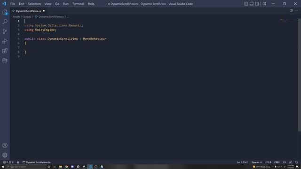Open File Explorer from the taskbar
This screenshot has width=301, height=169.
click(61, 167)
